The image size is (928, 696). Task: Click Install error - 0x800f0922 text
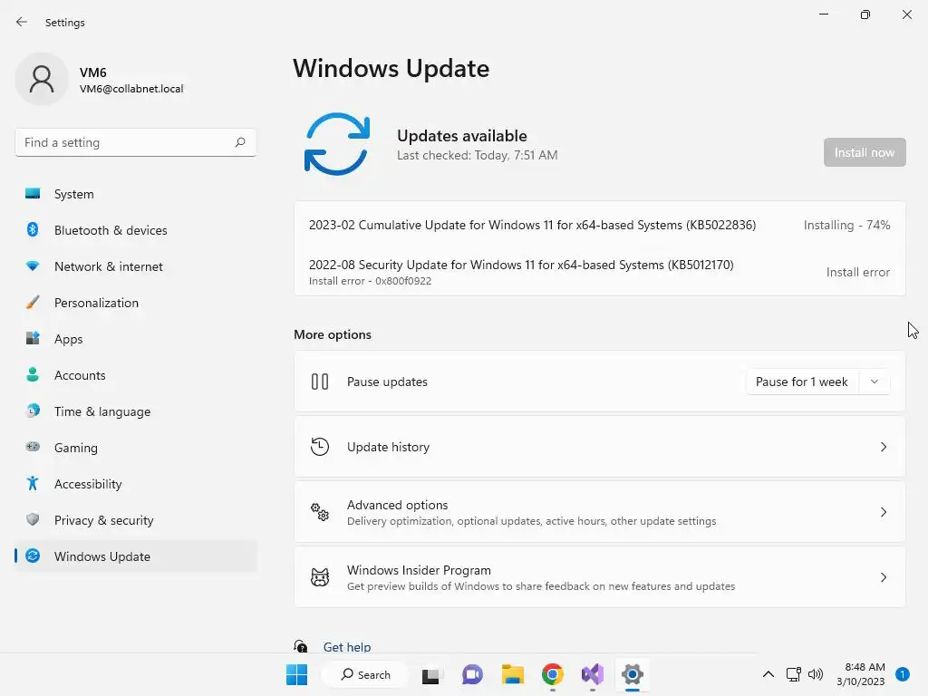(370, 281)
